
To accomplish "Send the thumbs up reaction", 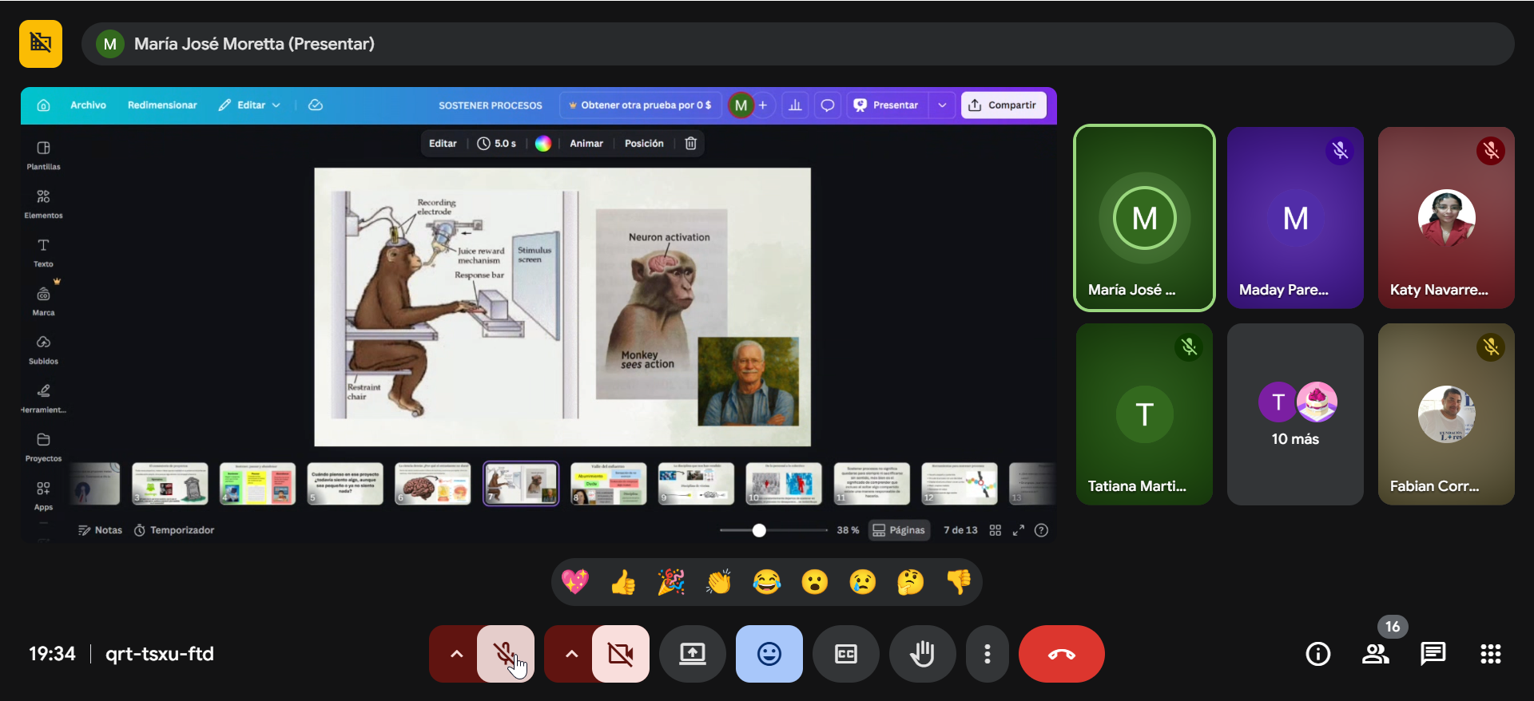I will [623, 583].
